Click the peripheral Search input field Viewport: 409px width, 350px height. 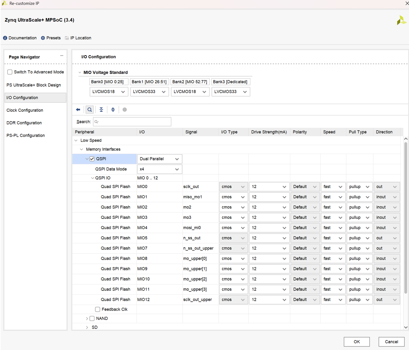[132, 122]
